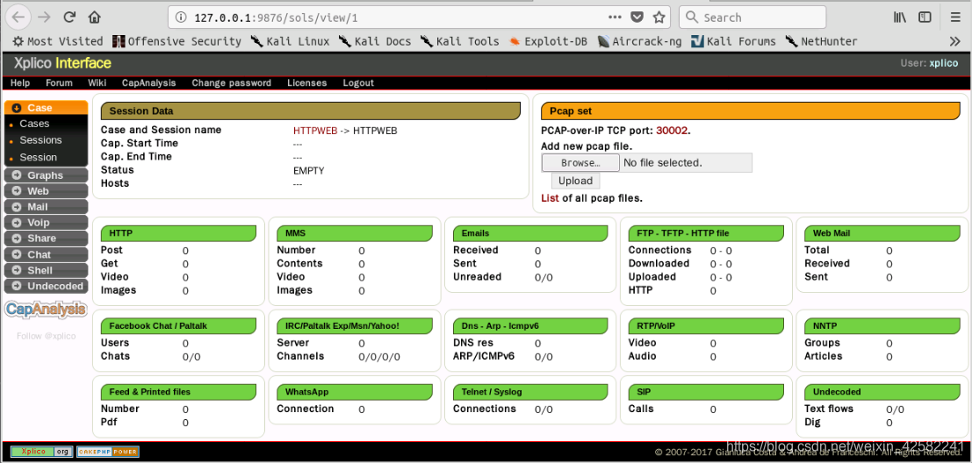972x463 pixels.
Task: Open the Kali Linux bookmark
Action: (290, 41)
